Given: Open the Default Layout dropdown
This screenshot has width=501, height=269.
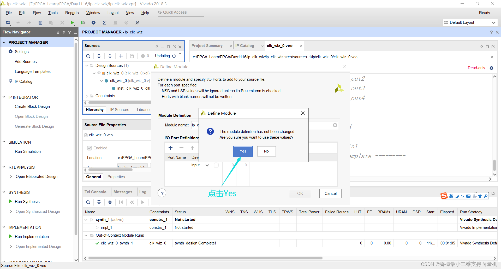Looking at the screenshot, I should [x=470, y=22].
